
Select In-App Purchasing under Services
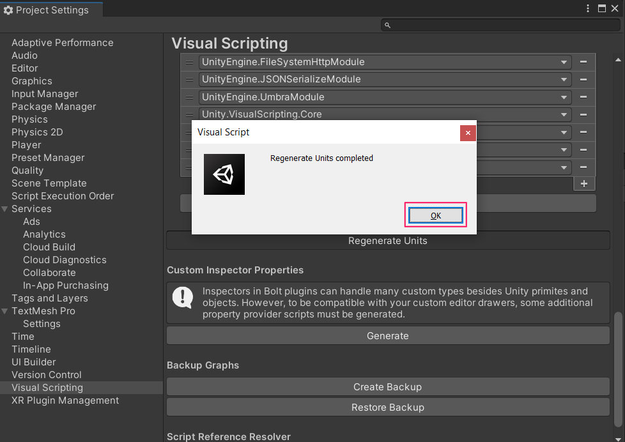click(x=66, y=286)
